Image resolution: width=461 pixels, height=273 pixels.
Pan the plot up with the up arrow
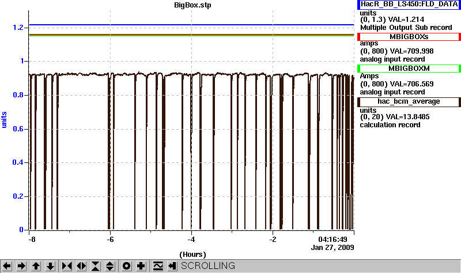pyautogui.click(x=36, y=266)
